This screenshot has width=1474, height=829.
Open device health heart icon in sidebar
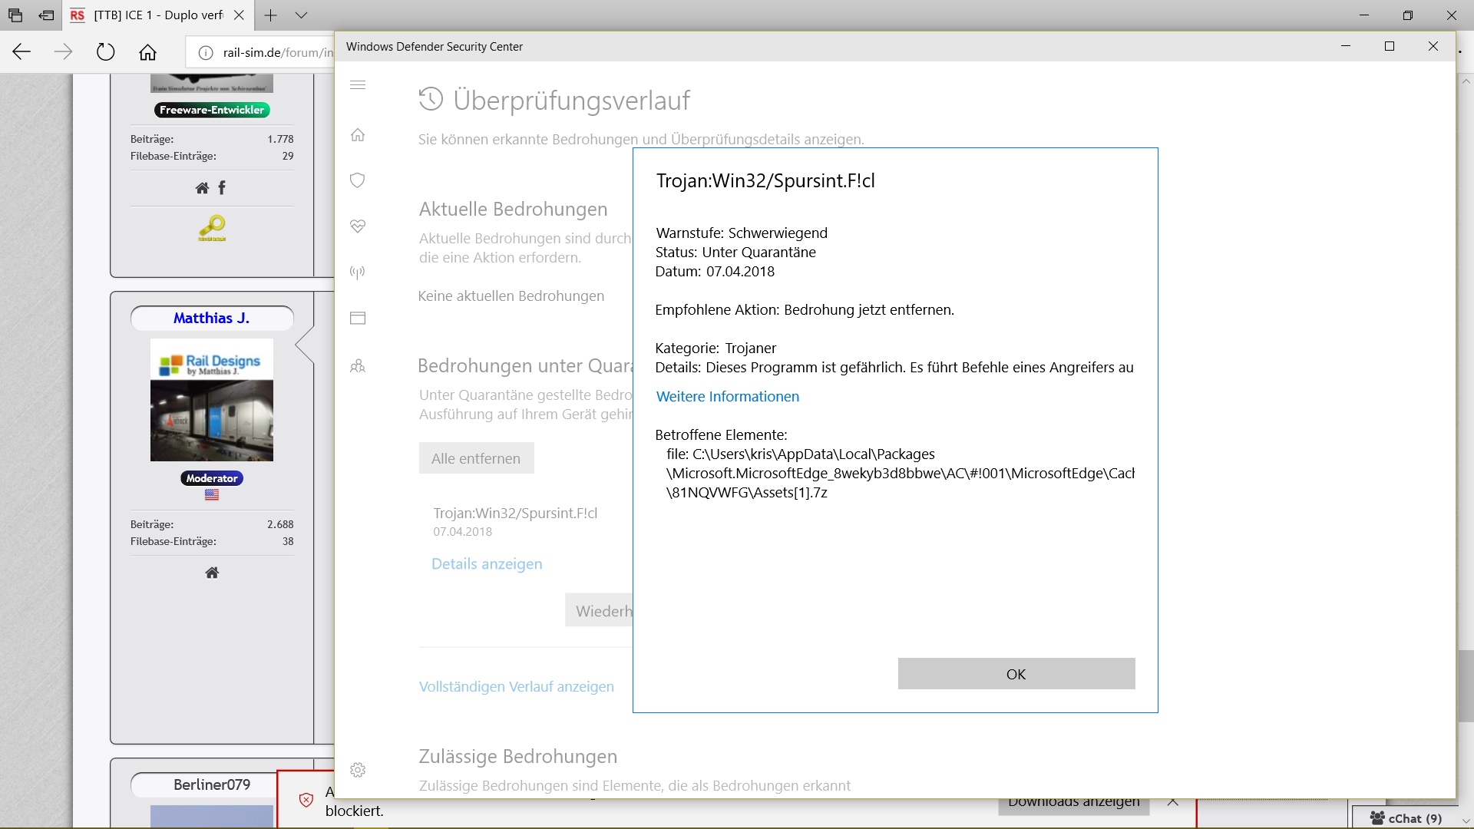click(x=358, y=226)
